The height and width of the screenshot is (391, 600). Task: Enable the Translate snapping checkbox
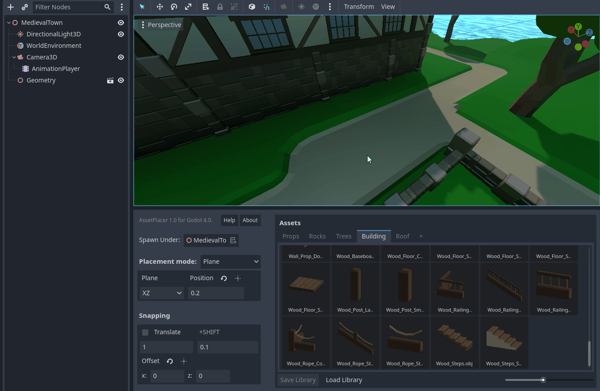tap(145, 332)
